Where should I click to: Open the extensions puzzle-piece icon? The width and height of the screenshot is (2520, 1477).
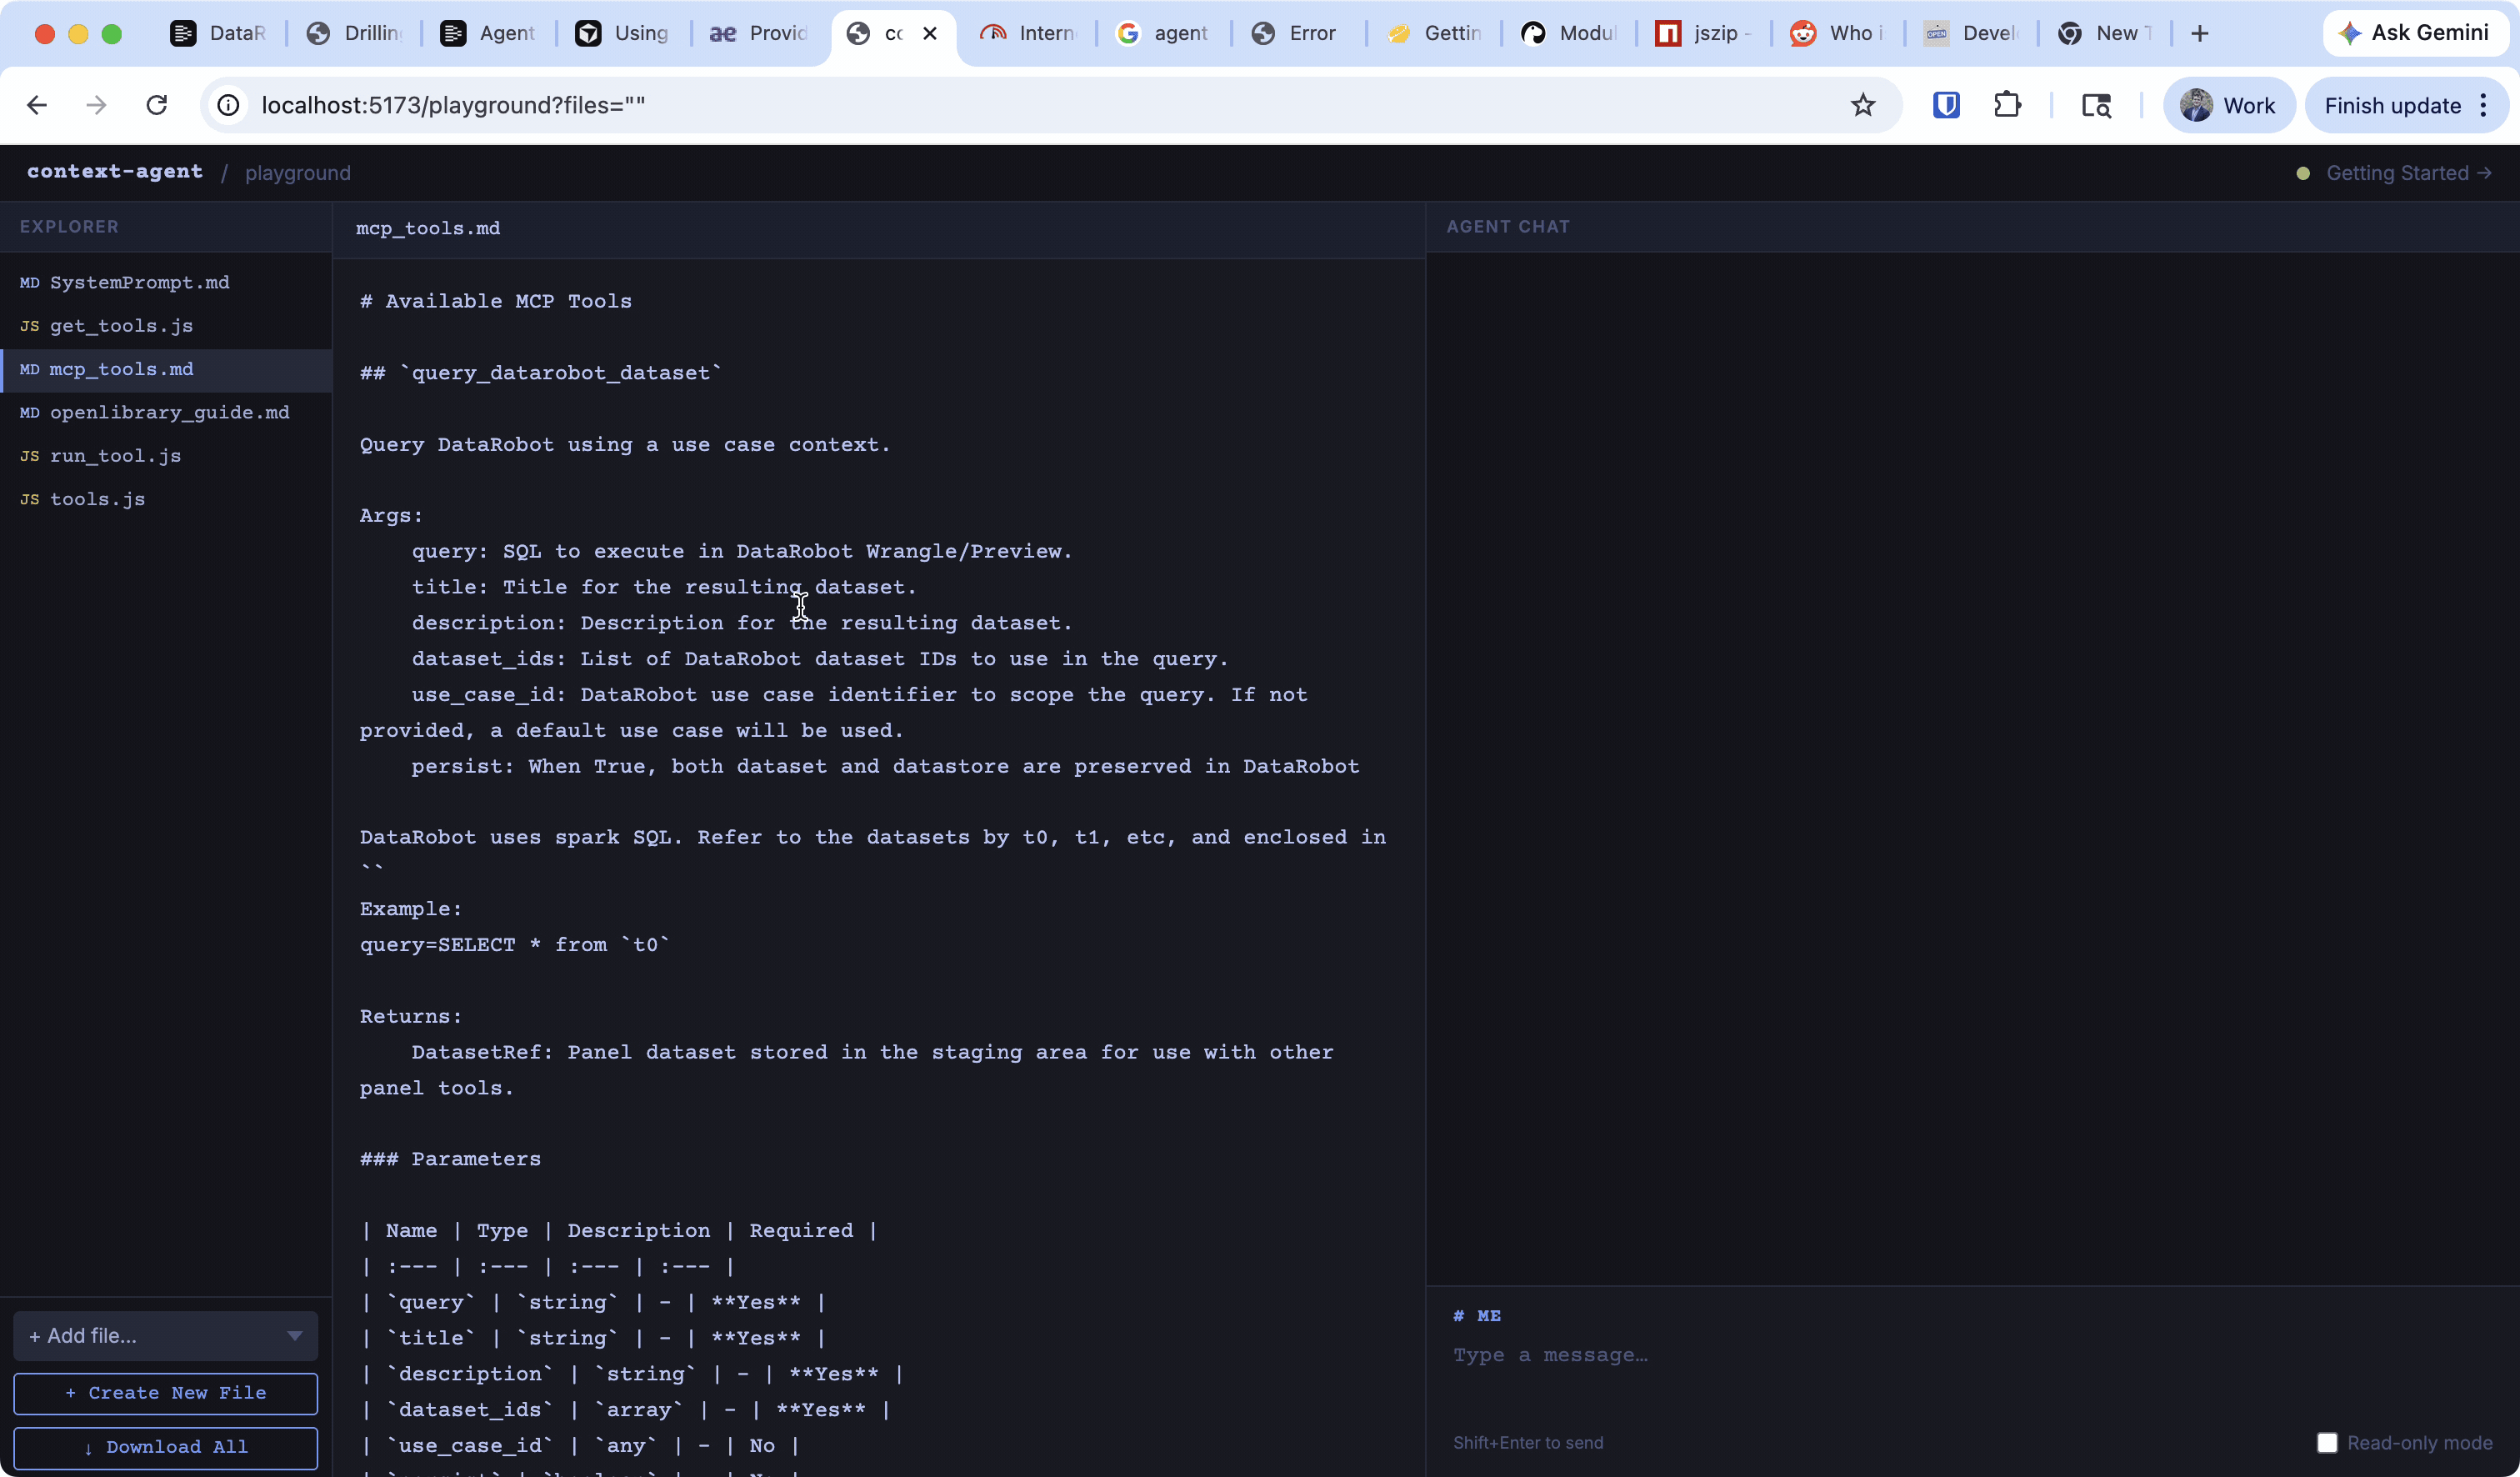(2007, 105)
